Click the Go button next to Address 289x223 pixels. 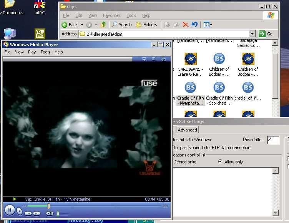[x=266, y=34]
